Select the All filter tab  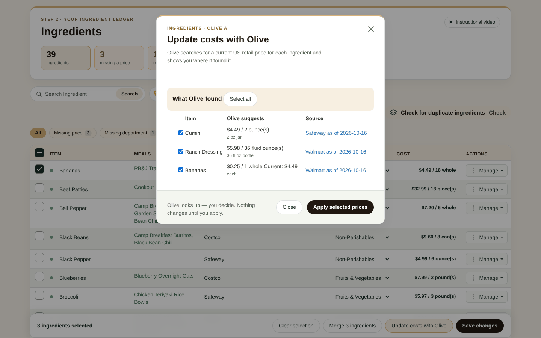click(x=38, y=133)
